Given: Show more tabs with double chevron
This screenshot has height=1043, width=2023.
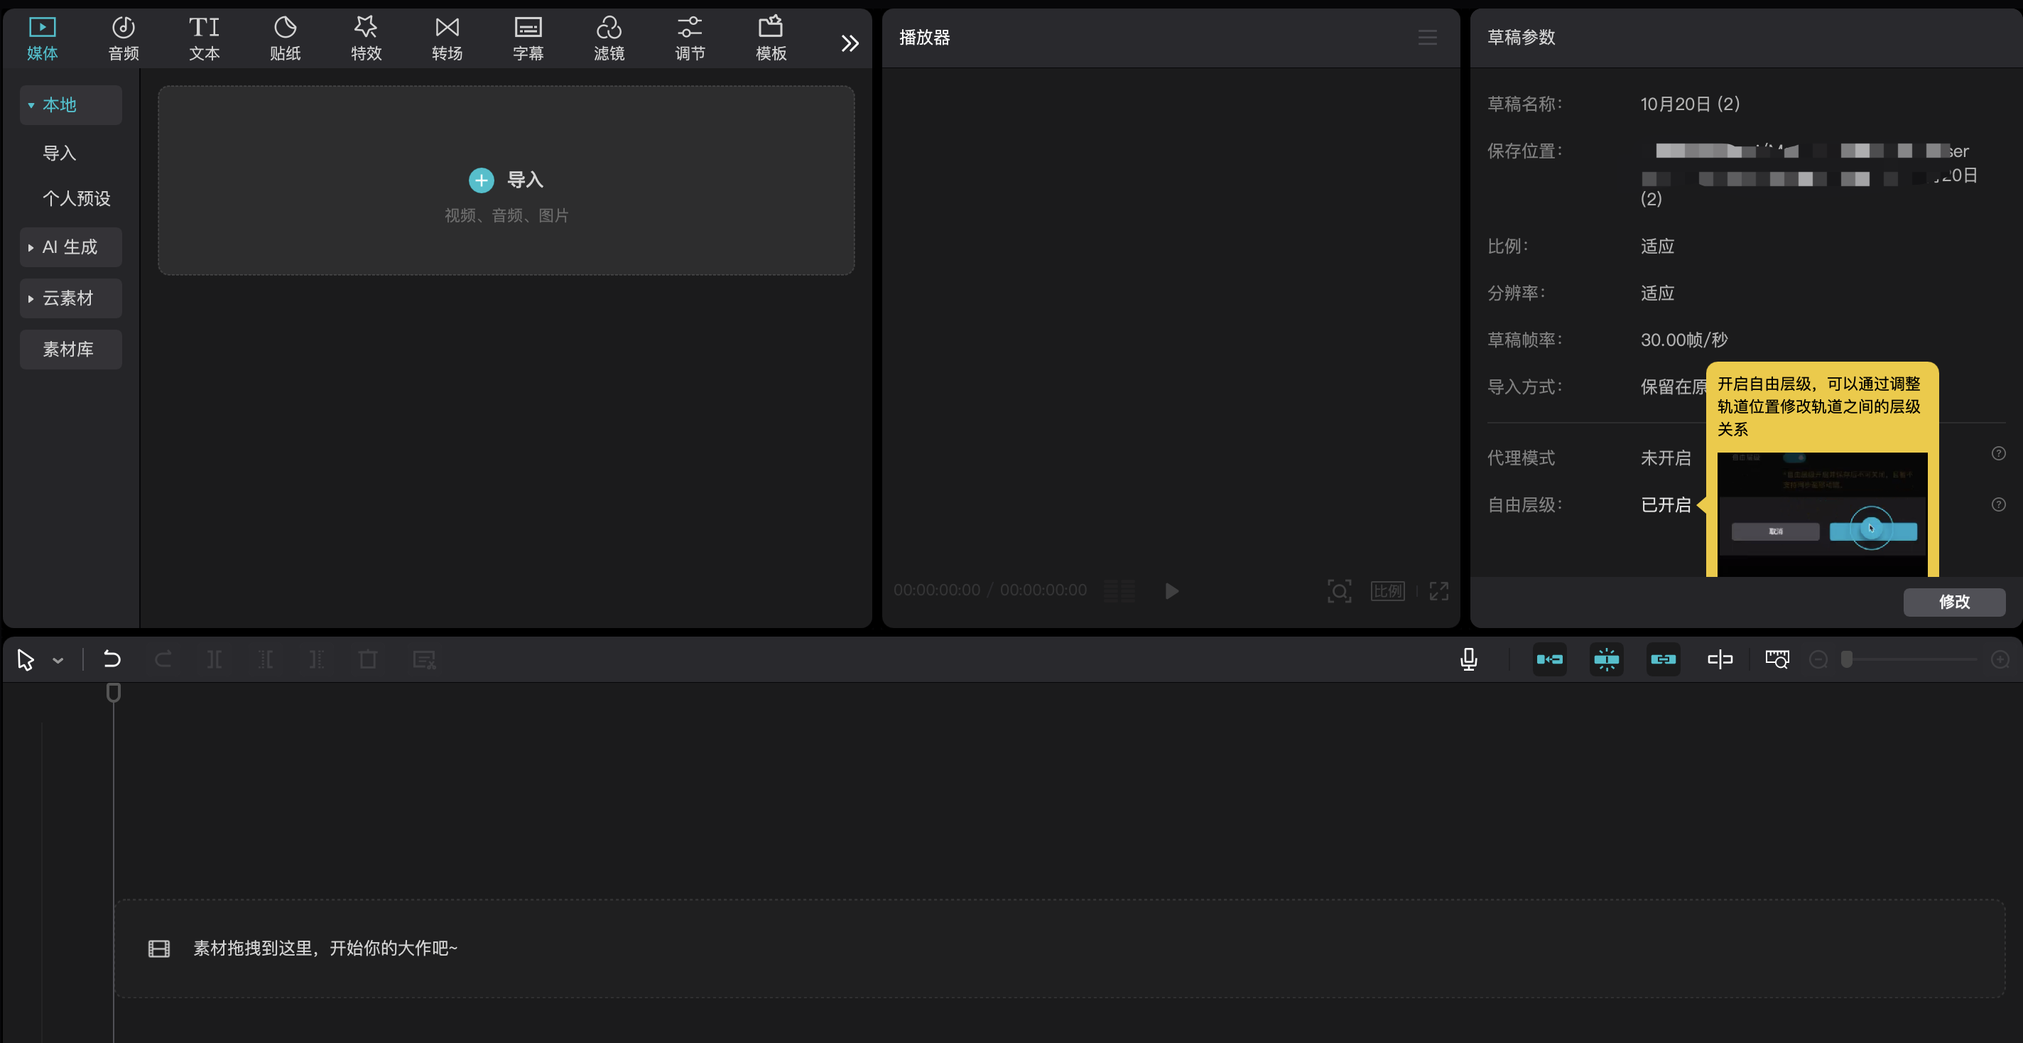Looking at the screenshot, I should click(850, 43).
